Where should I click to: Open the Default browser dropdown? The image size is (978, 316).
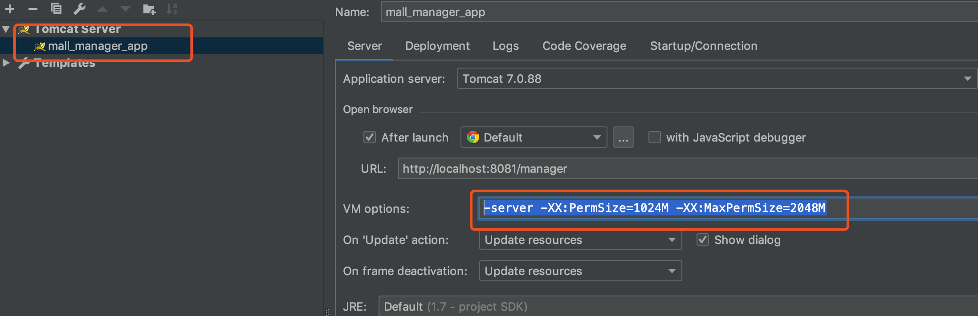click(534, 137)
